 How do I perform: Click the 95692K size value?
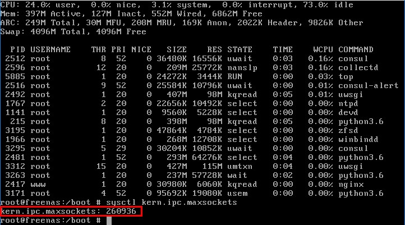pos(172,193)
